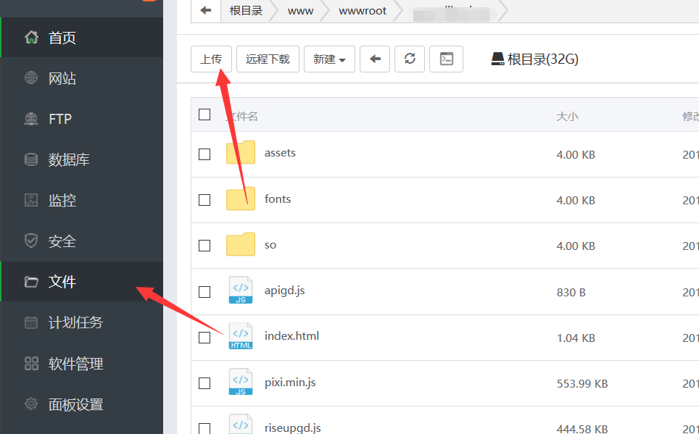The width and height of the screenshot is (699, 434).
Task: Open the terminal from toolbar icon
Action: (446, 59)
